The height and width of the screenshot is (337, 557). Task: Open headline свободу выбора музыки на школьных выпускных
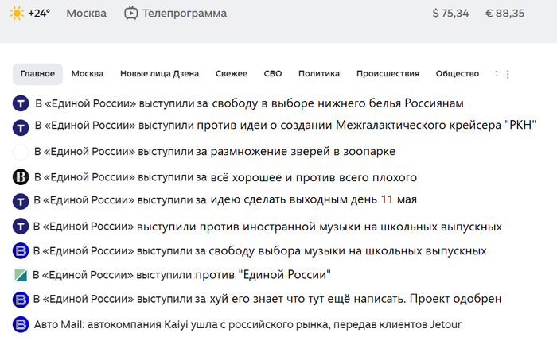(260, 251)
